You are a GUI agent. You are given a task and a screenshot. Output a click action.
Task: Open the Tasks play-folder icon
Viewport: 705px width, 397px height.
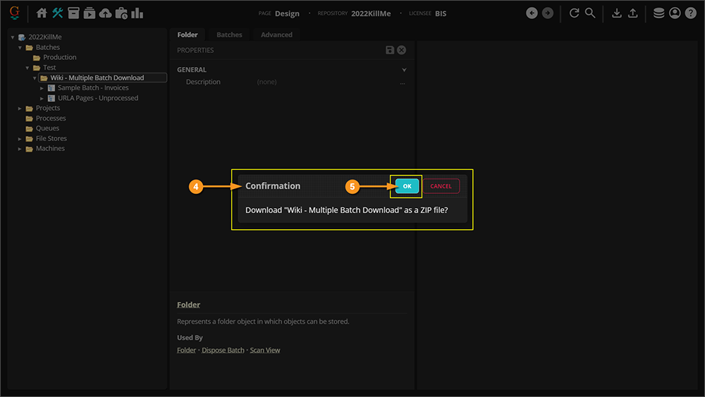(x=89, y=13)
